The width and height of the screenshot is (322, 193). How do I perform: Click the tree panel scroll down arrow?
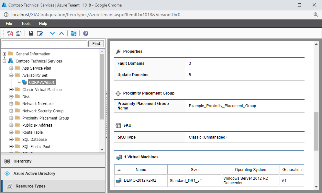tap(102, 150)
